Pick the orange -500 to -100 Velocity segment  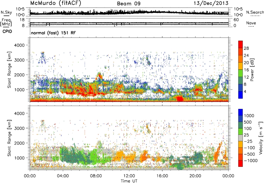241,151
